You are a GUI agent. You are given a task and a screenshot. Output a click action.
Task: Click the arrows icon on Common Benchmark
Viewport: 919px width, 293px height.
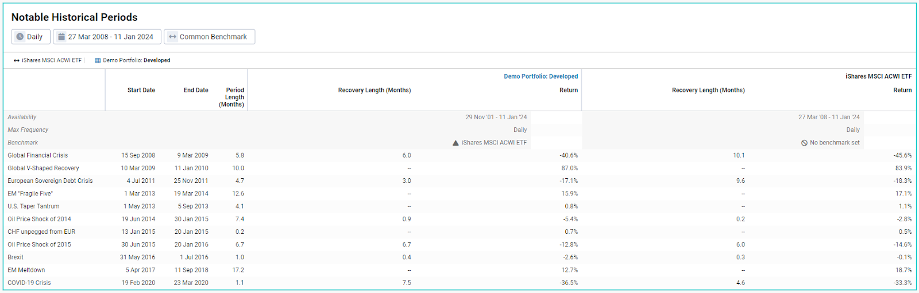(172, 37)
